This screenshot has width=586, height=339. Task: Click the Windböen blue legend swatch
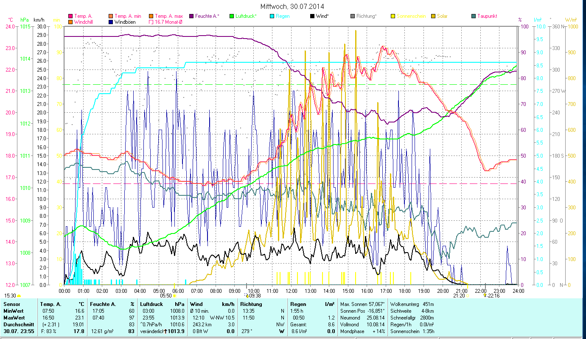click(x=110, y=22)
